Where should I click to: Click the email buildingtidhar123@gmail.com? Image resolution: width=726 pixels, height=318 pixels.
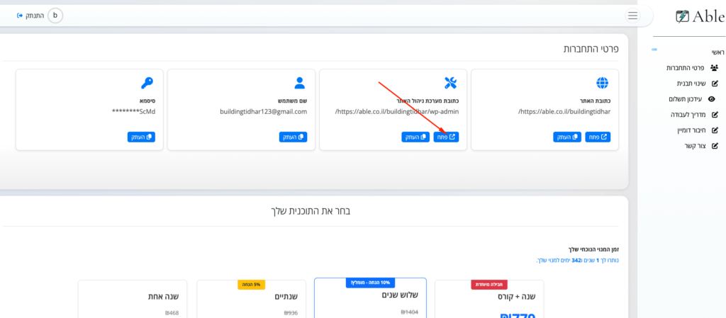(264, 111)
